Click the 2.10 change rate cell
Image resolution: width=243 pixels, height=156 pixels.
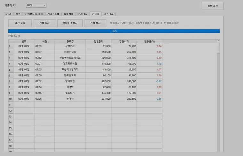[149, 58]
